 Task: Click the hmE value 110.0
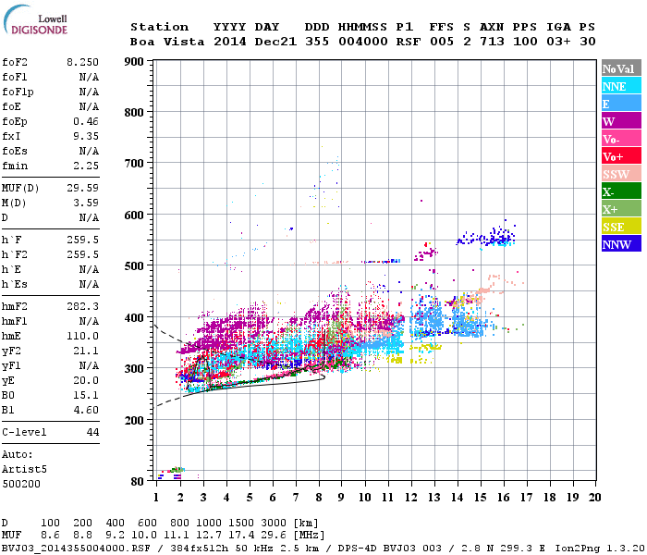[82, 336]
